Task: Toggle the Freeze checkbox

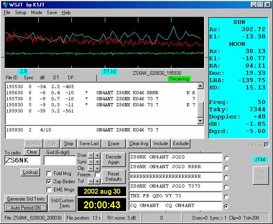Action: [97, 175]
